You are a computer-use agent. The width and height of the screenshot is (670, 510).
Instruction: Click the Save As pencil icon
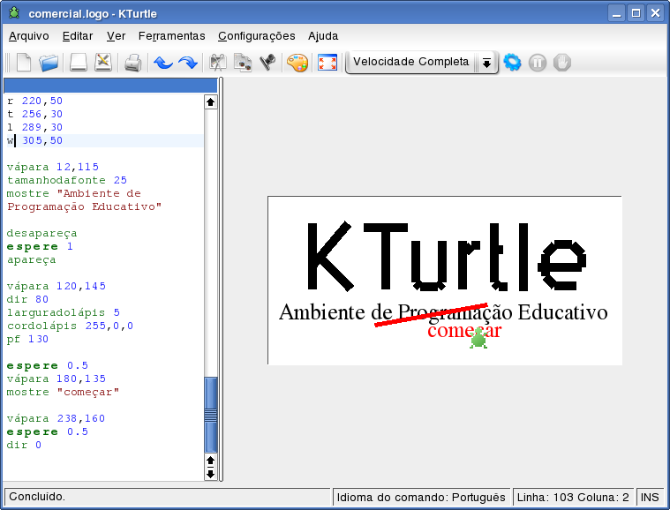[103, 63]
